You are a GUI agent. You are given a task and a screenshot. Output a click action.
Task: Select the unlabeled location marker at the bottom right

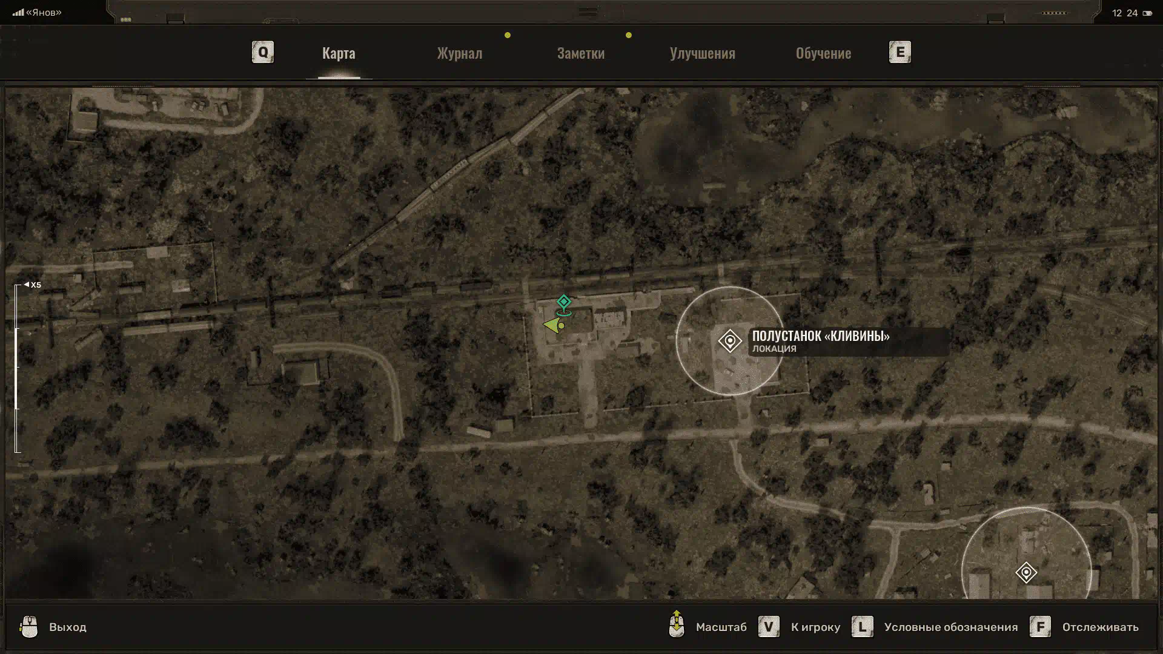(x=1026, y=572)
